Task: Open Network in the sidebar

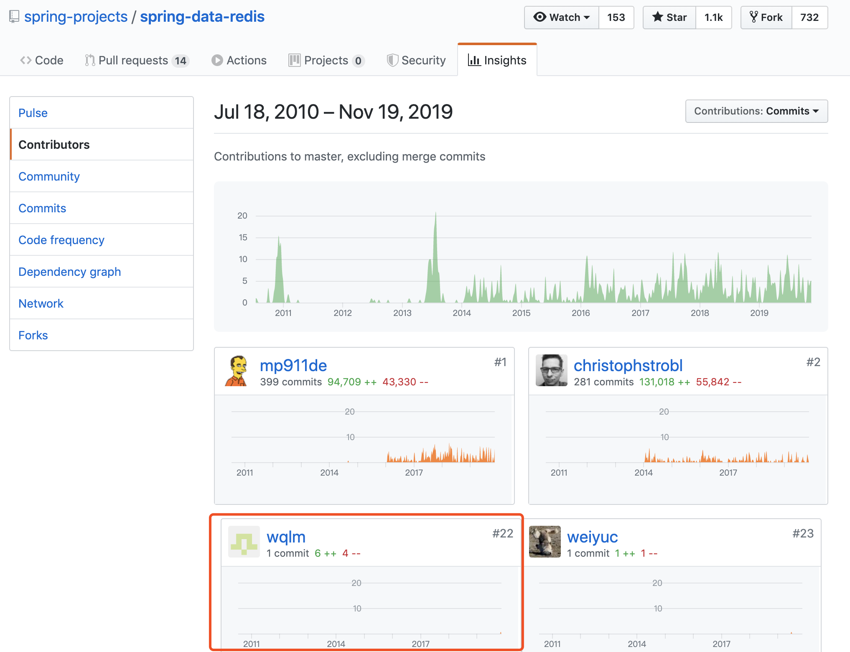Action: point(102,303)
